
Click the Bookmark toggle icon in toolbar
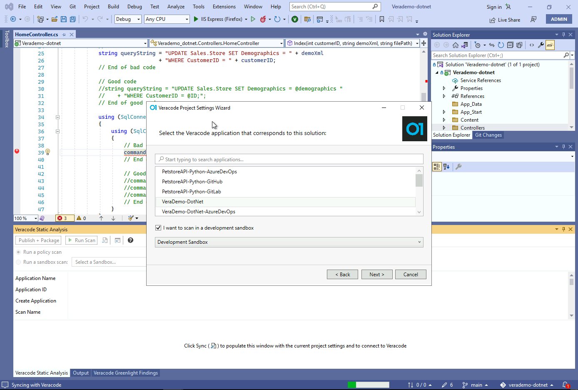(382, 19)
